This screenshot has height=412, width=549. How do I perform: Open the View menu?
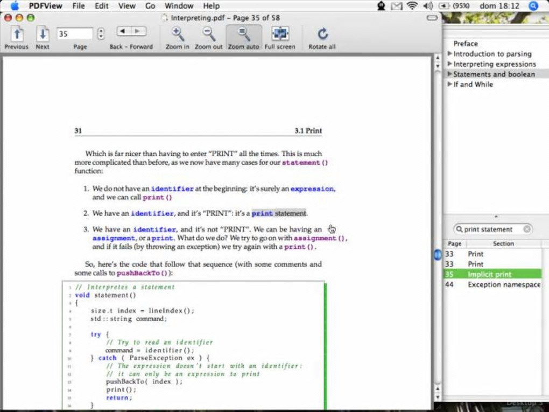pos(126,6)
